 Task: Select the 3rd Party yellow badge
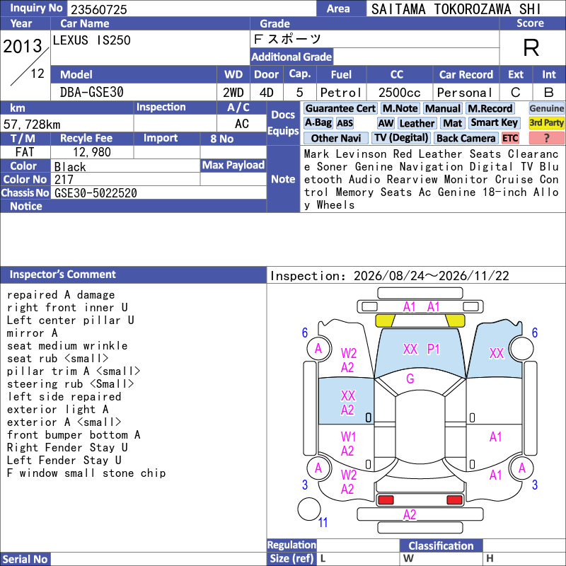click(546, 122)
